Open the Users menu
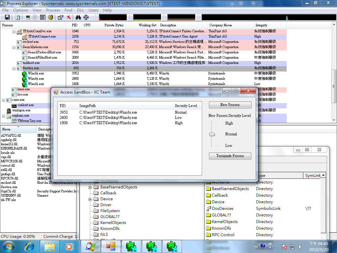 tap(93, 10)
